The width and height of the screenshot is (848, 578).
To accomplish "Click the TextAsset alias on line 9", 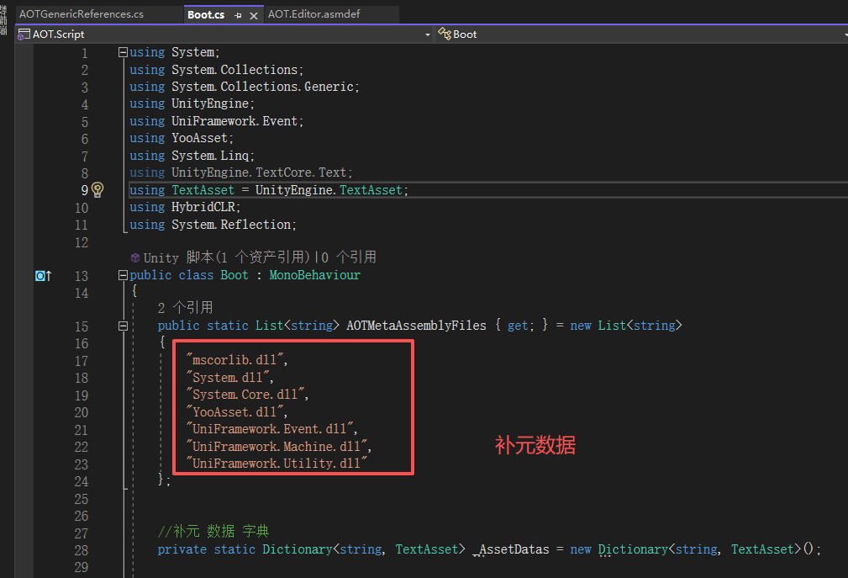I will tap(203, 190).
